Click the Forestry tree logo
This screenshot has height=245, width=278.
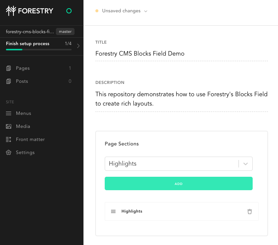pyautogui.click(x=11, y=11)
